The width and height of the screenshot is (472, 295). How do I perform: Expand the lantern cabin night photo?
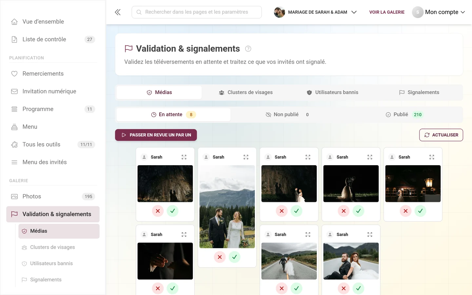tap(432, 157)
